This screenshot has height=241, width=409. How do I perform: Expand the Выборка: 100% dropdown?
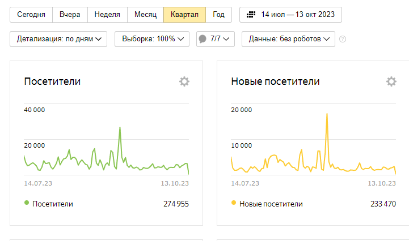[151, 39]
